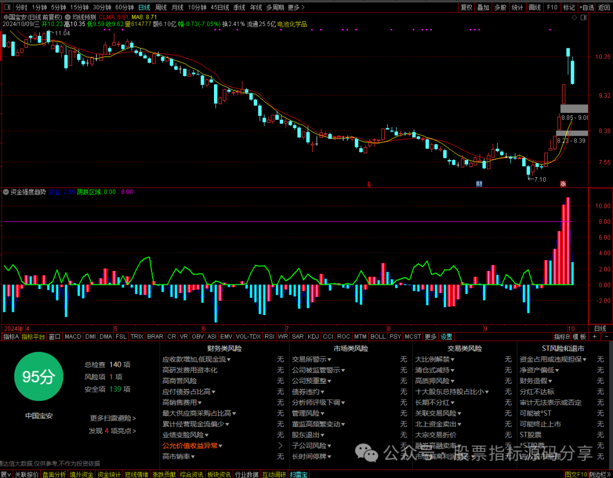Open the 多周期 view tab
613x478 pixels.
click(275, 7)
